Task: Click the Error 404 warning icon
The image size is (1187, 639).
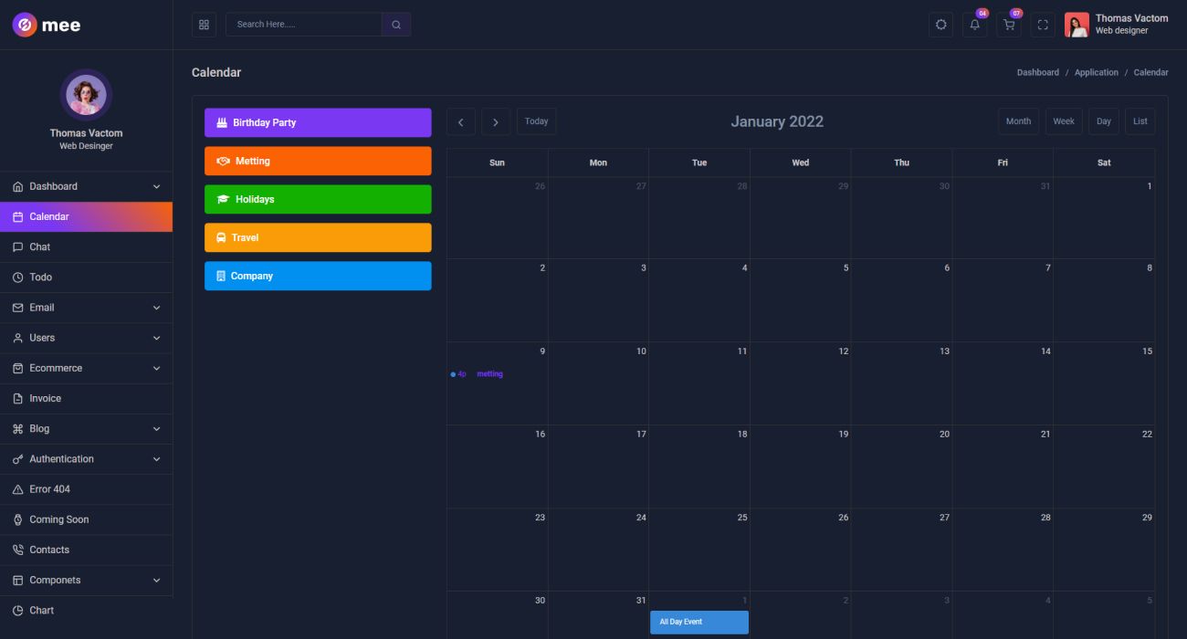Action: tap(17, 489)
